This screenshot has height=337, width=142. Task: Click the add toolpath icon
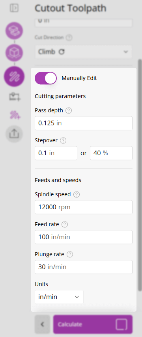pyautogui.click(x=15, y=115)
